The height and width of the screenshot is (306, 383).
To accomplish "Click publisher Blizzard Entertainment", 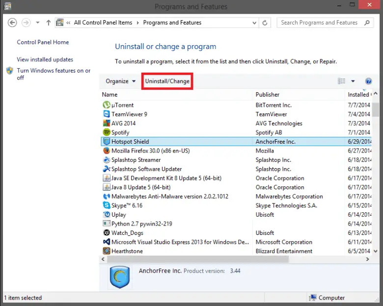I will (x=284, y=251).
